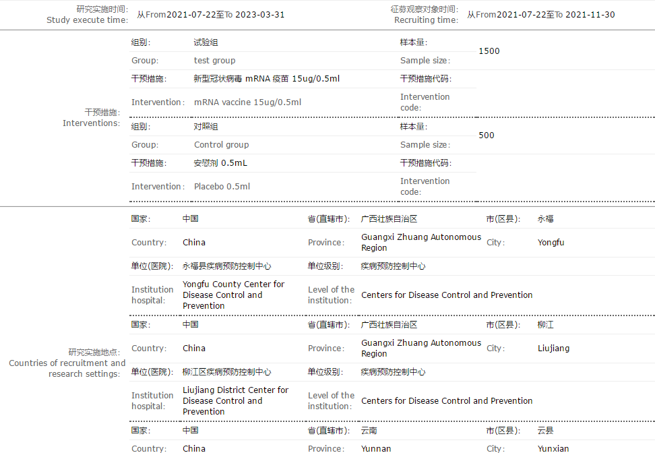Select the 'Control group' text
Viewport: 655px width, 453px height.
[221, 145]
